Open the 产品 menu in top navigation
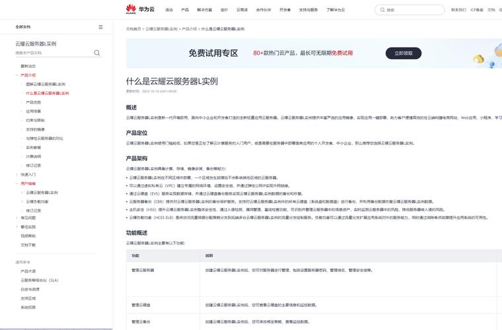This screenshot has height=330, width=502. pos(185,10)
